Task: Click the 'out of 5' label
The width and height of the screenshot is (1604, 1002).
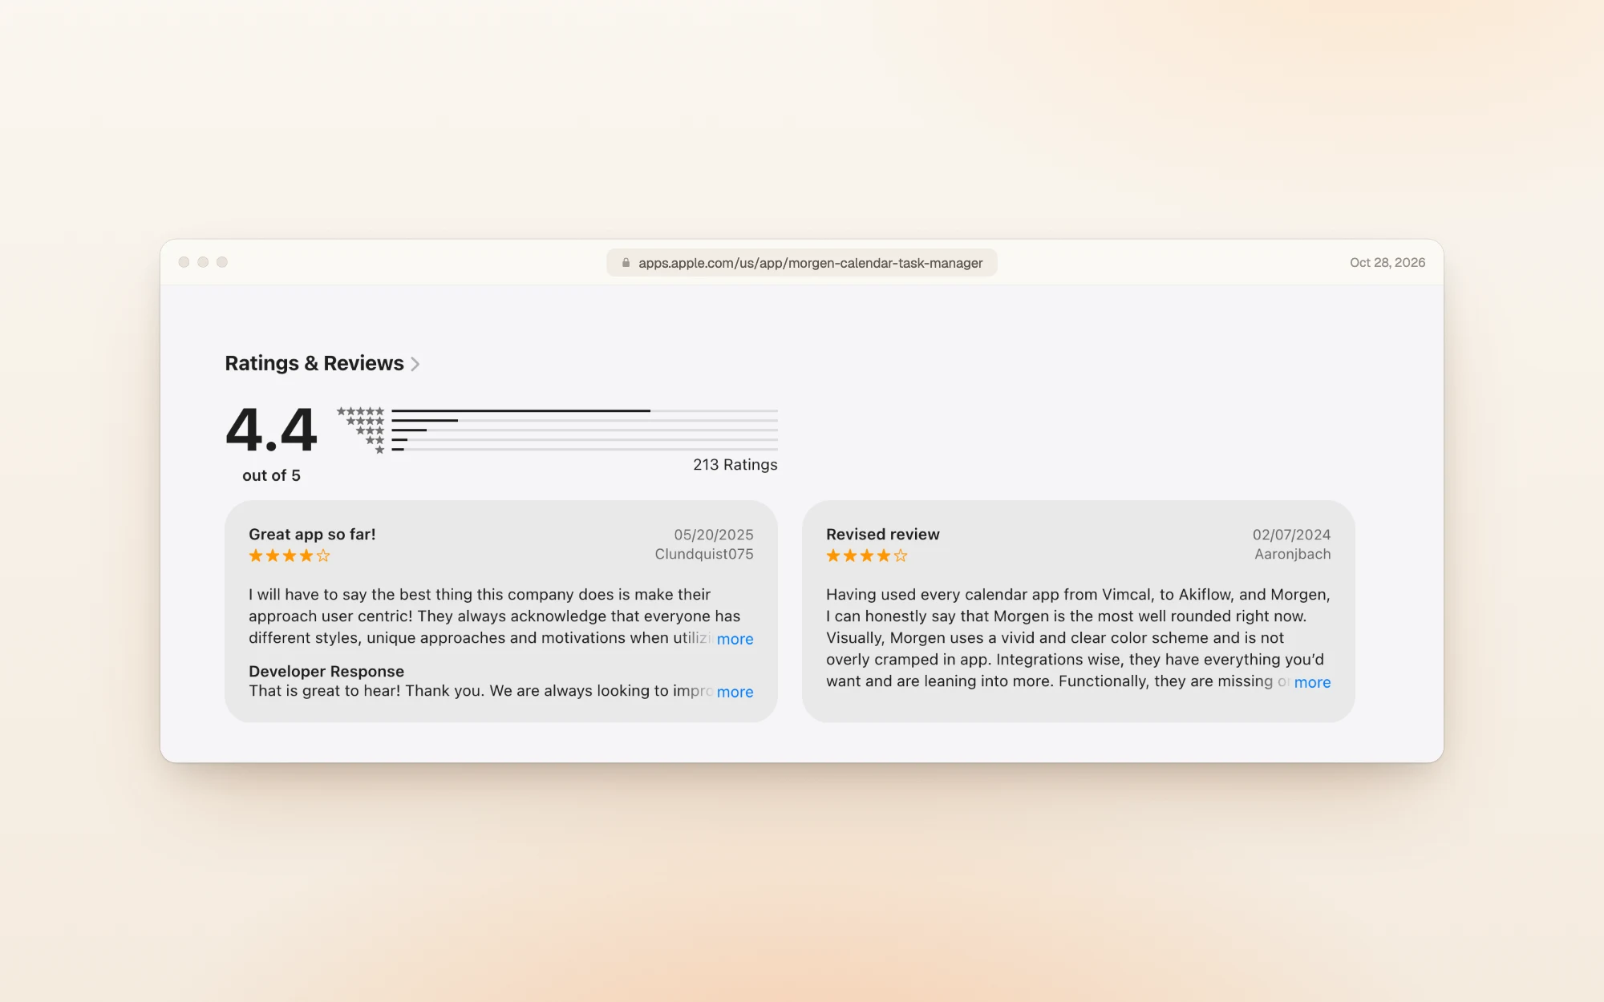Action: 271,475
